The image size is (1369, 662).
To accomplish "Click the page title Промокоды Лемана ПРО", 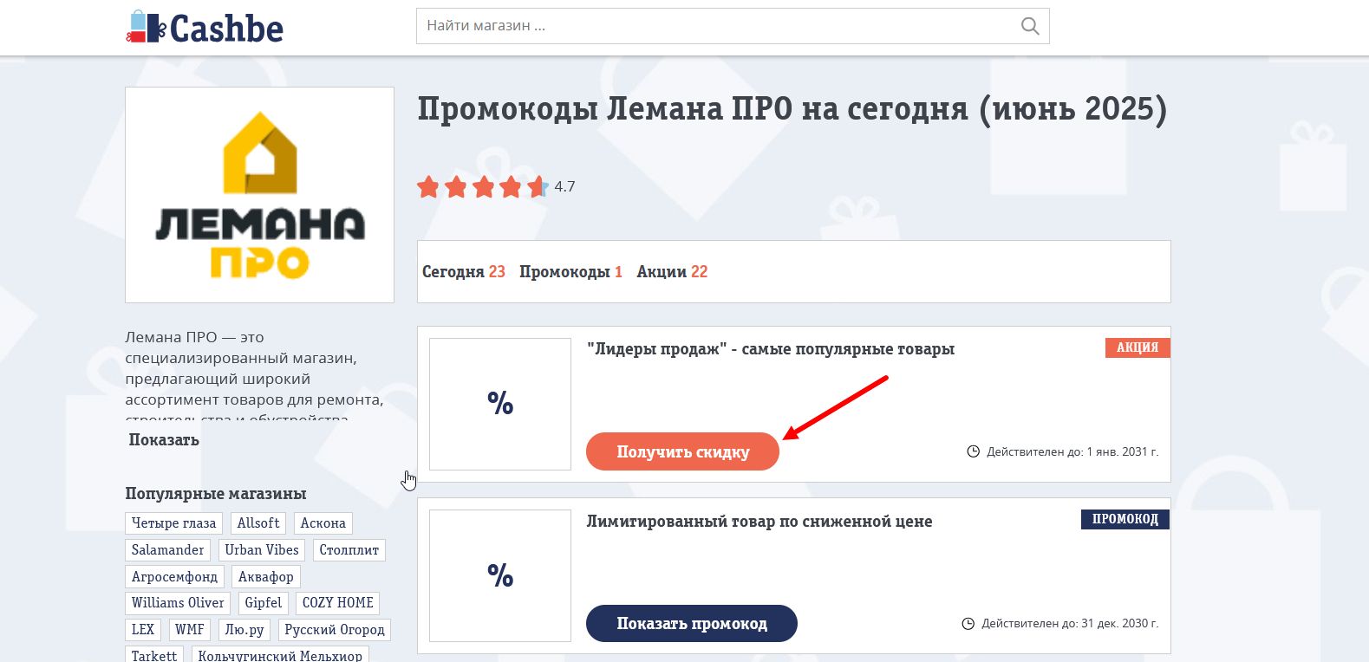I will coord(792,109).
